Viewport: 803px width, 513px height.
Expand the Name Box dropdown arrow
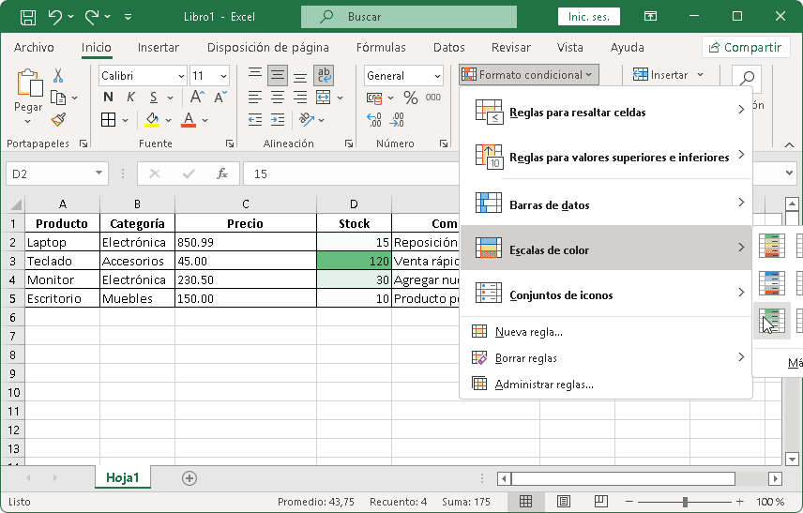[x=99, y=174]
